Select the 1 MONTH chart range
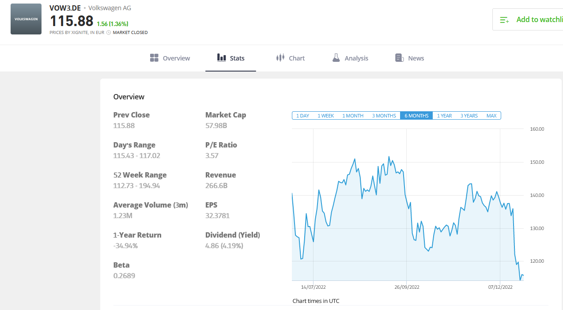The image size is (563, 310). pyautogui.click(x=353, y=116)
